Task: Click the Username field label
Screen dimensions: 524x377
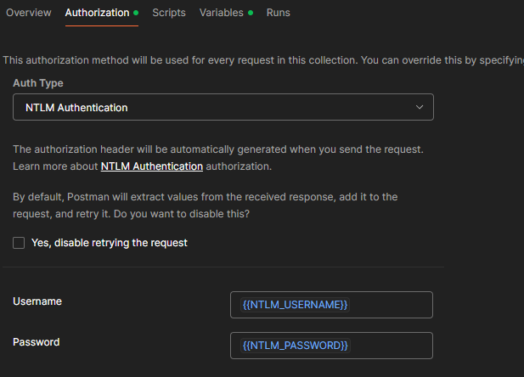Action: [x=37, y=301]
